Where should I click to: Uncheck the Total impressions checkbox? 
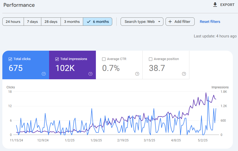[57, 59]
